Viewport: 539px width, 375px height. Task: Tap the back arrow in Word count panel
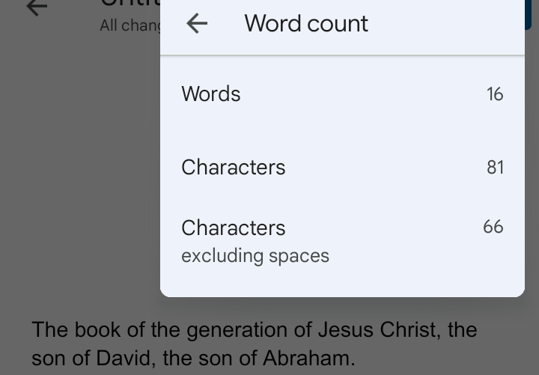197,24
